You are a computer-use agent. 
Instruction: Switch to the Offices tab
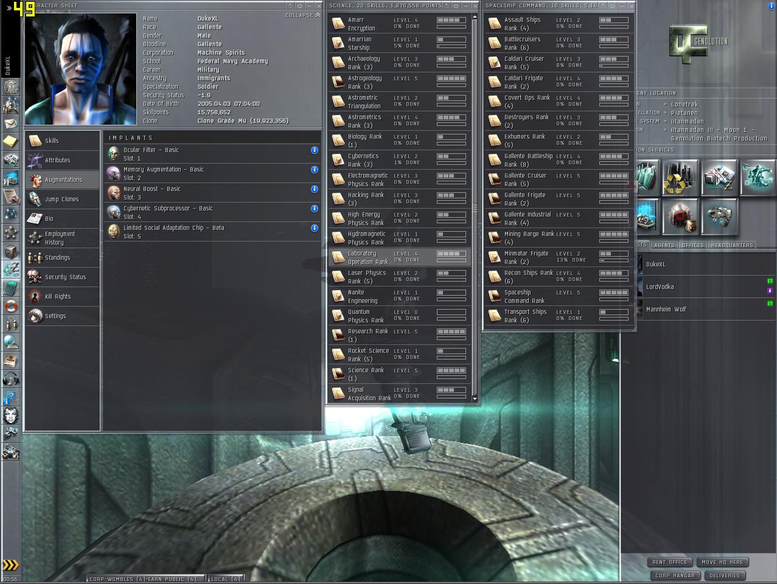[692, 245]
